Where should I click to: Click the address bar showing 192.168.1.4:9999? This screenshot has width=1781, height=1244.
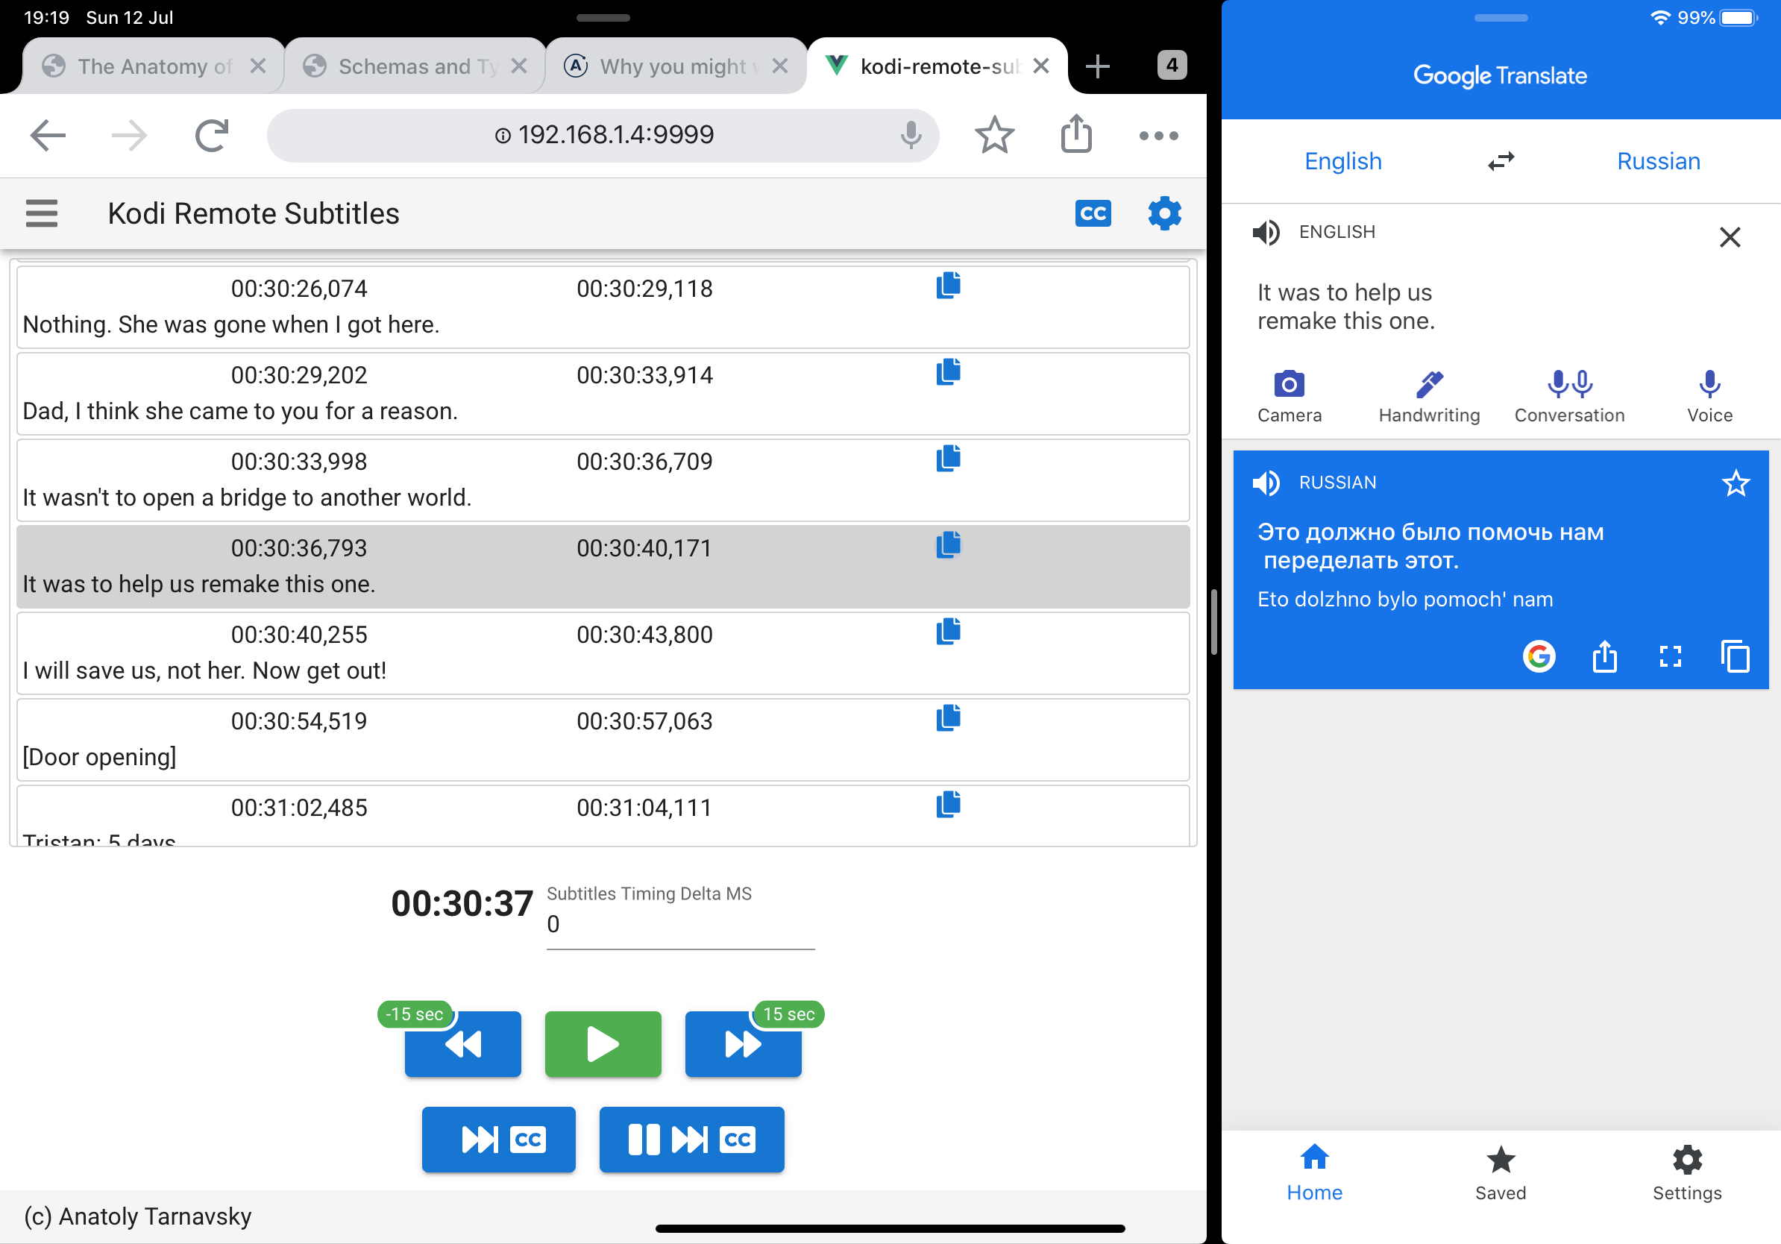(603, 135)
